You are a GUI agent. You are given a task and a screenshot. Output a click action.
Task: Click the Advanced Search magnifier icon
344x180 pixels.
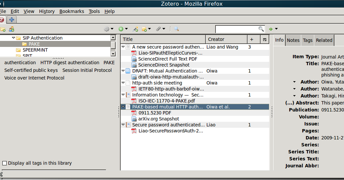pyautogui.click(x=176, y=29)
